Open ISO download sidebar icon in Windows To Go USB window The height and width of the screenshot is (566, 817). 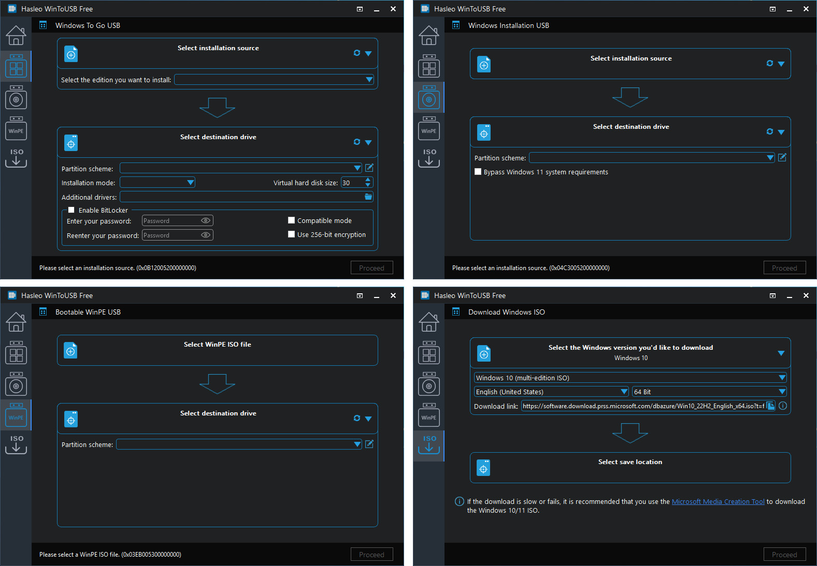16,158
